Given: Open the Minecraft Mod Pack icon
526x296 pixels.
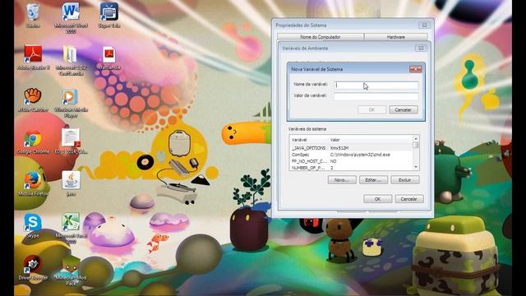Looking at the screenshot, I should coord(71,271).
